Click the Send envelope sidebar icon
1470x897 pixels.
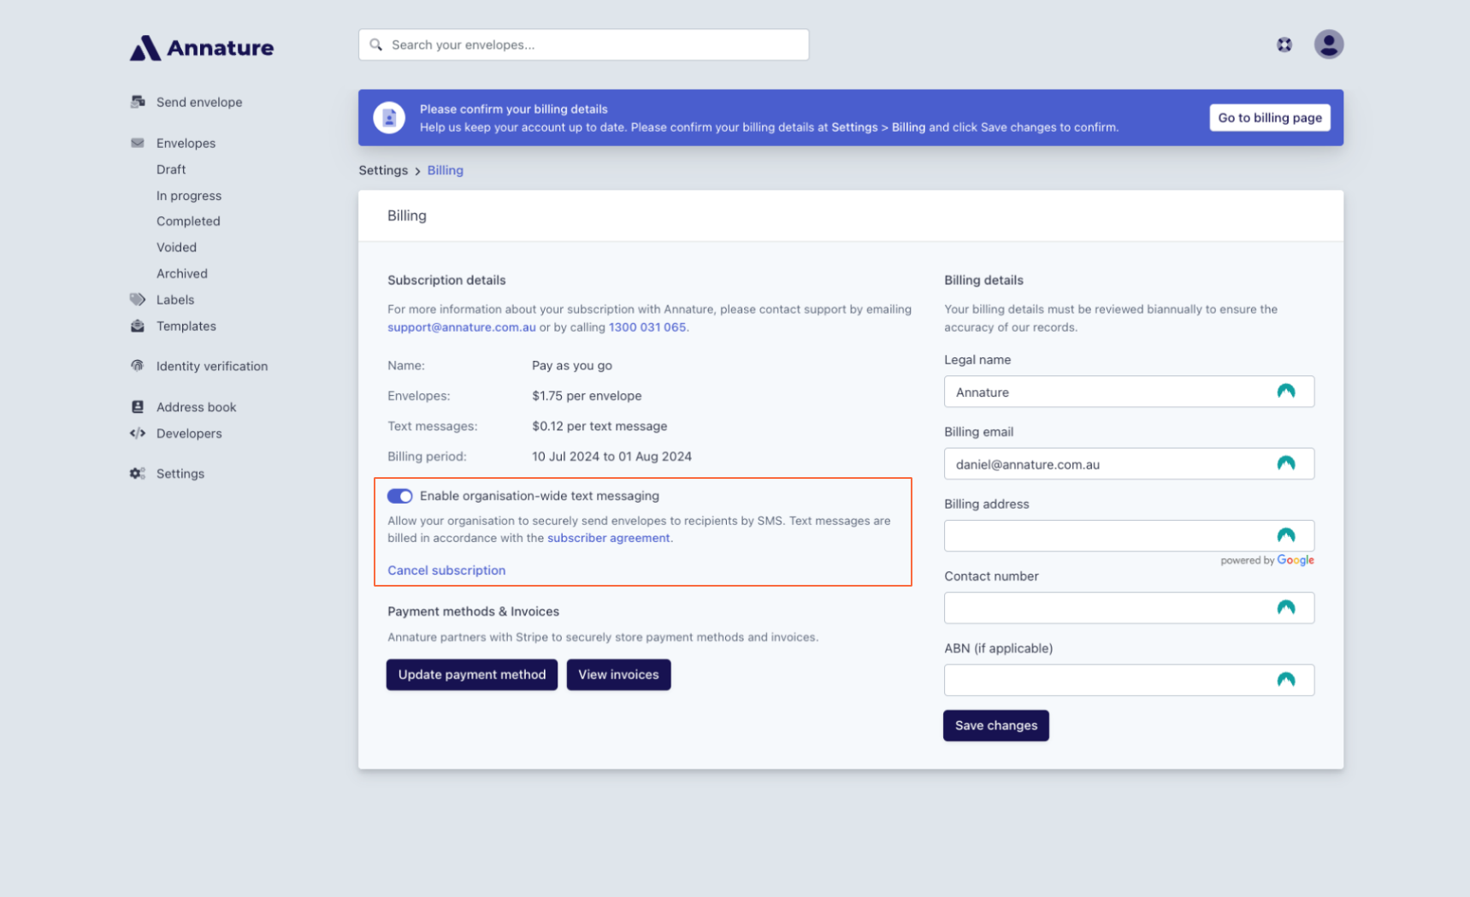[138, 102]
